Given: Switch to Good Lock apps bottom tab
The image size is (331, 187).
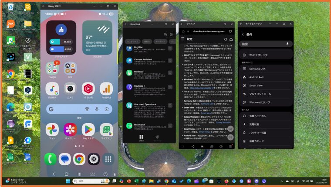Looking at the screenshot, I should click(x=142, y=138).
